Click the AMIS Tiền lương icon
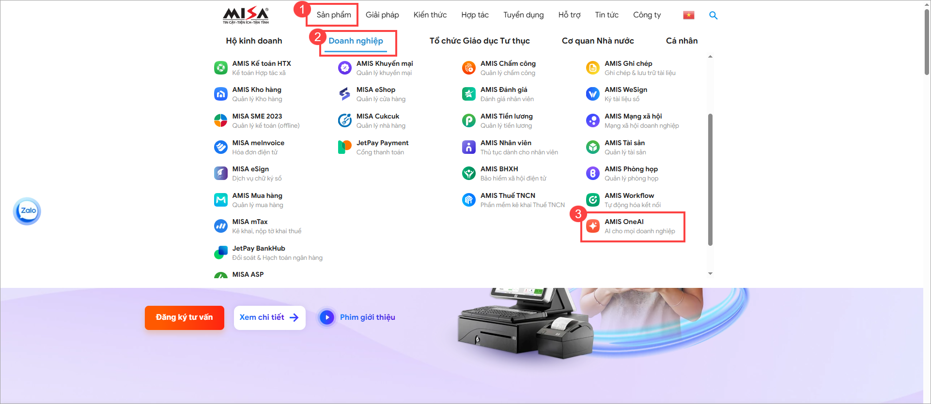The image size is (931, 404). click(469, 121)
